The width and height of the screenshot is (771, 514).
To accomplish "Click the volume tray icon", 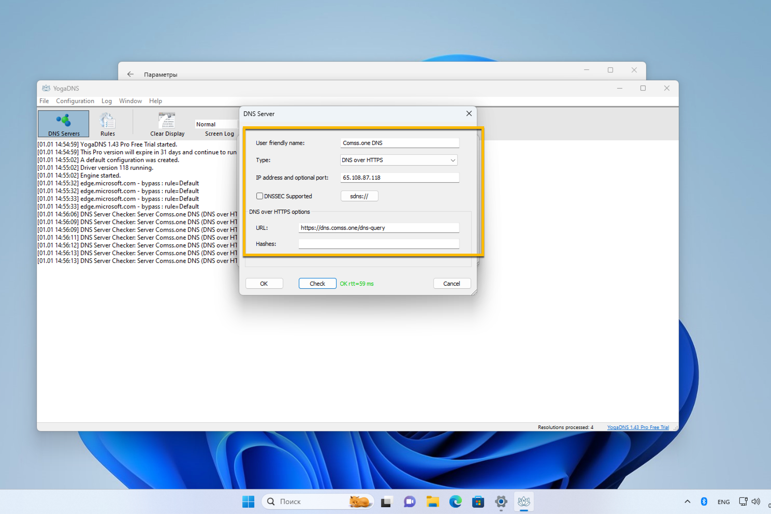I will pos(756,502).
